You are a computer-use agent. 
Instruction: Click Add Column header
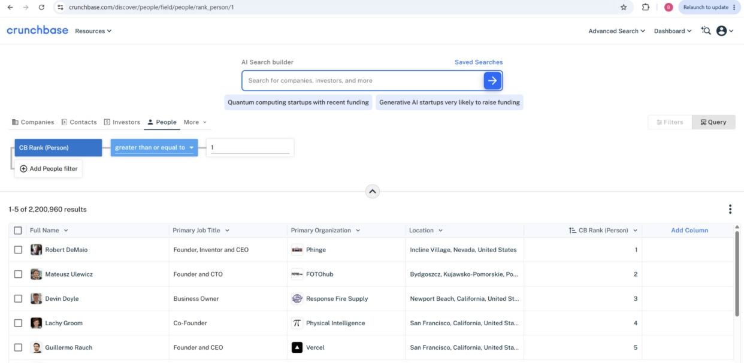[x=689, y=231]
